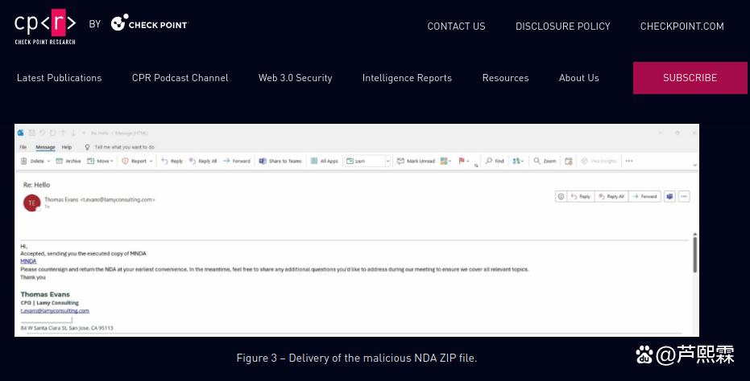Expand the Move dropdown arrow
The width and height of the screenshot is (750, 381).
coord(111,162)
